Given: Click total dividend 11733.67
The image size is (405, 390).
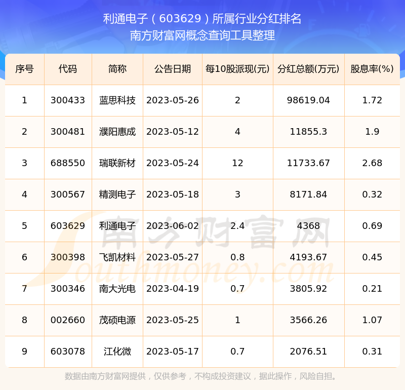Looking at the screenshot, I should point(308,163).
